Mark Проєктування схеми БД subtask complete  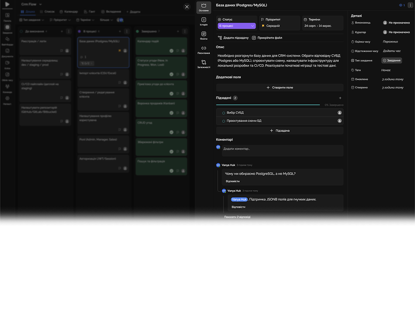click(x=224, y=121)
